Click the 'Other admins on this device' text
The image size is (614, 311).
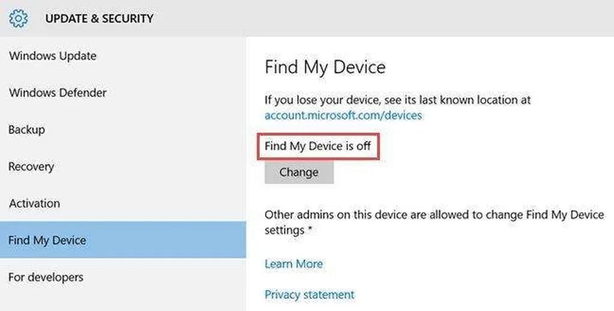tap(434, 214)
